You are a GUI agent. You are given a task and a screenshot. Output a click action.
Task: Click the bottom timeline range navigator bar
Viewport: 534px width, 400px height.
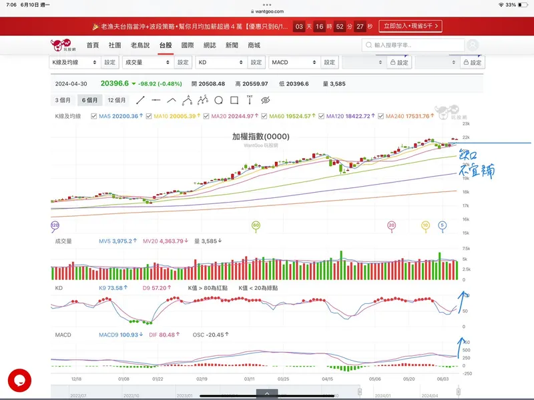tap(255, 392)
